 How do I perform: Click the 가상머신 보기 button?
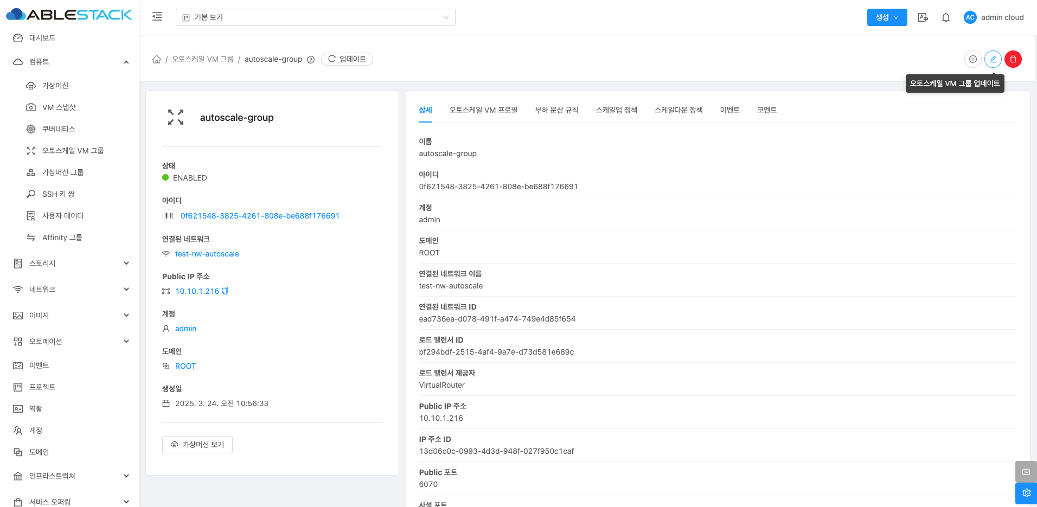(x=197, y=445)
